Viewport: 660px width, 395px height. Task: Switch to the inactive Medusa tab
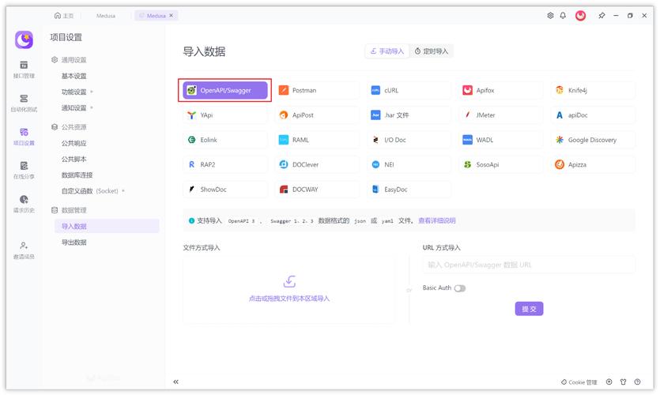[106, 16]
